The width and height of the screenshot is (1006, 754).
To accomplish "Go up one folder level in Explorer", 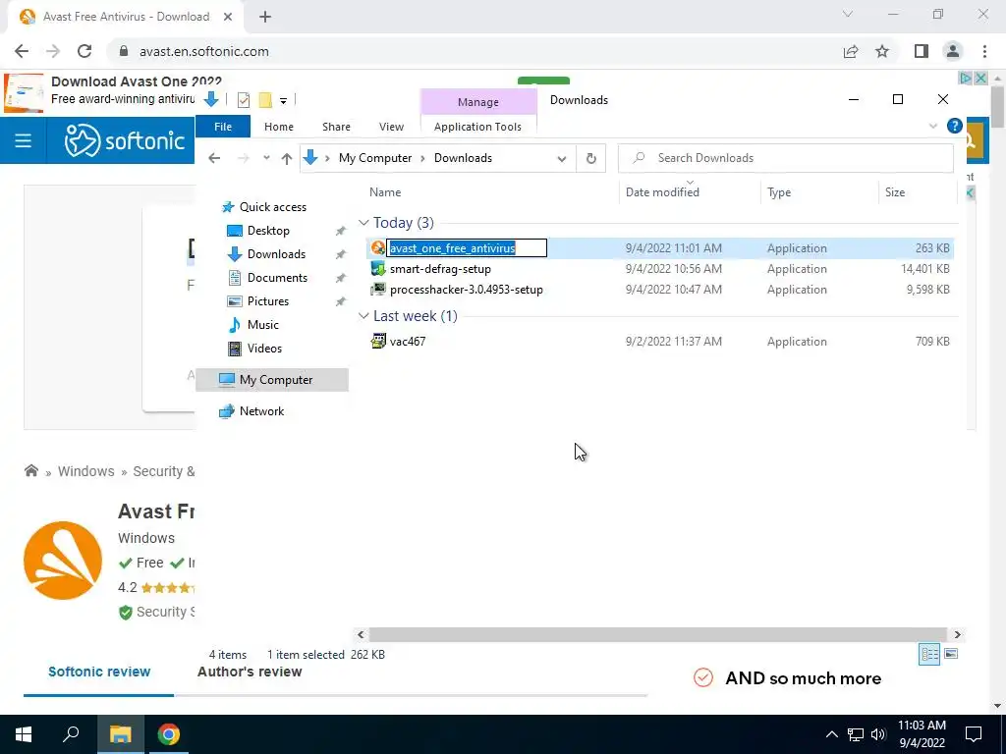I will point(286,158).
